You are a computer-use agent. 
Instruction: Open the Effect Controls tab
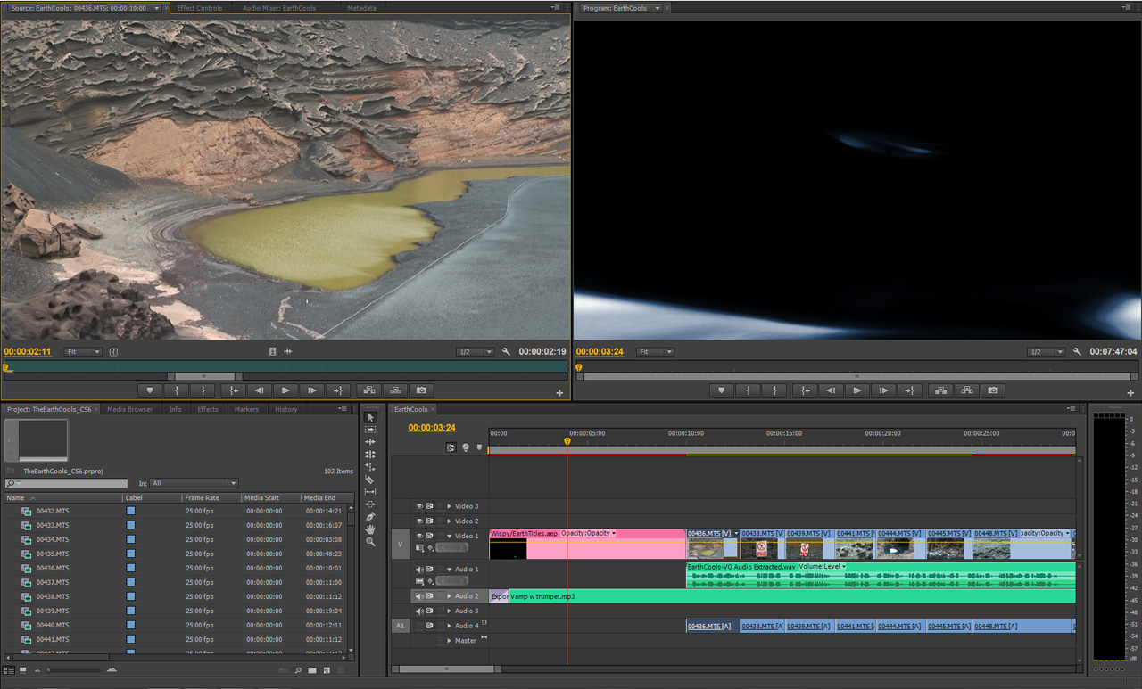(x=200, y=8)
